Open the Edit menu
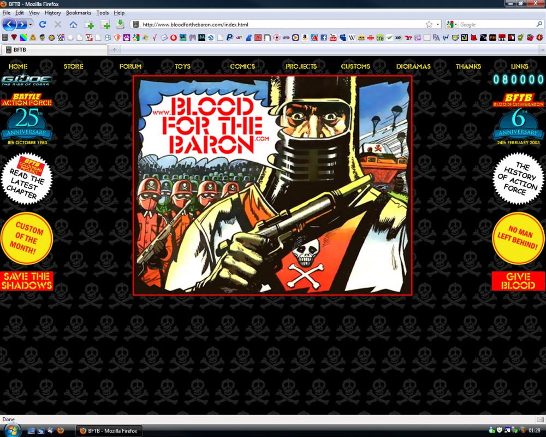 pyautogui.click(x=20, y=13)
